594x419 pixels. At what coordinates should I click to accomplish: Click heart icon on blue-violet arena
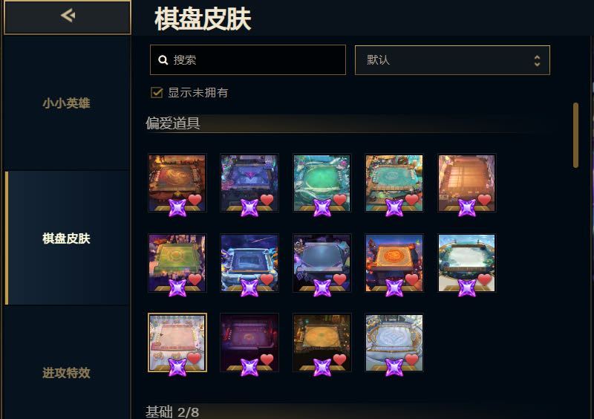(x=267, y=199)
